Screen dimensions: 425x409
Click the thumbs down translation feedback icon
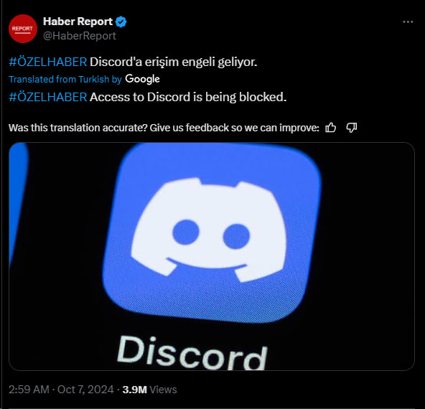[352, 127]
